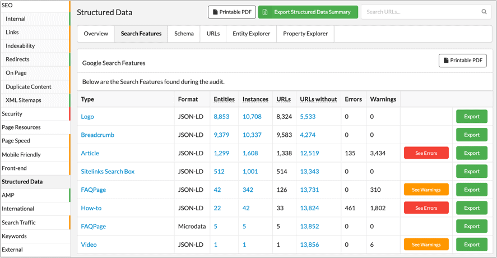This screenshot has height=258, width=497.
Task: Click the magnifier icon in the search box
Action: 484,12
